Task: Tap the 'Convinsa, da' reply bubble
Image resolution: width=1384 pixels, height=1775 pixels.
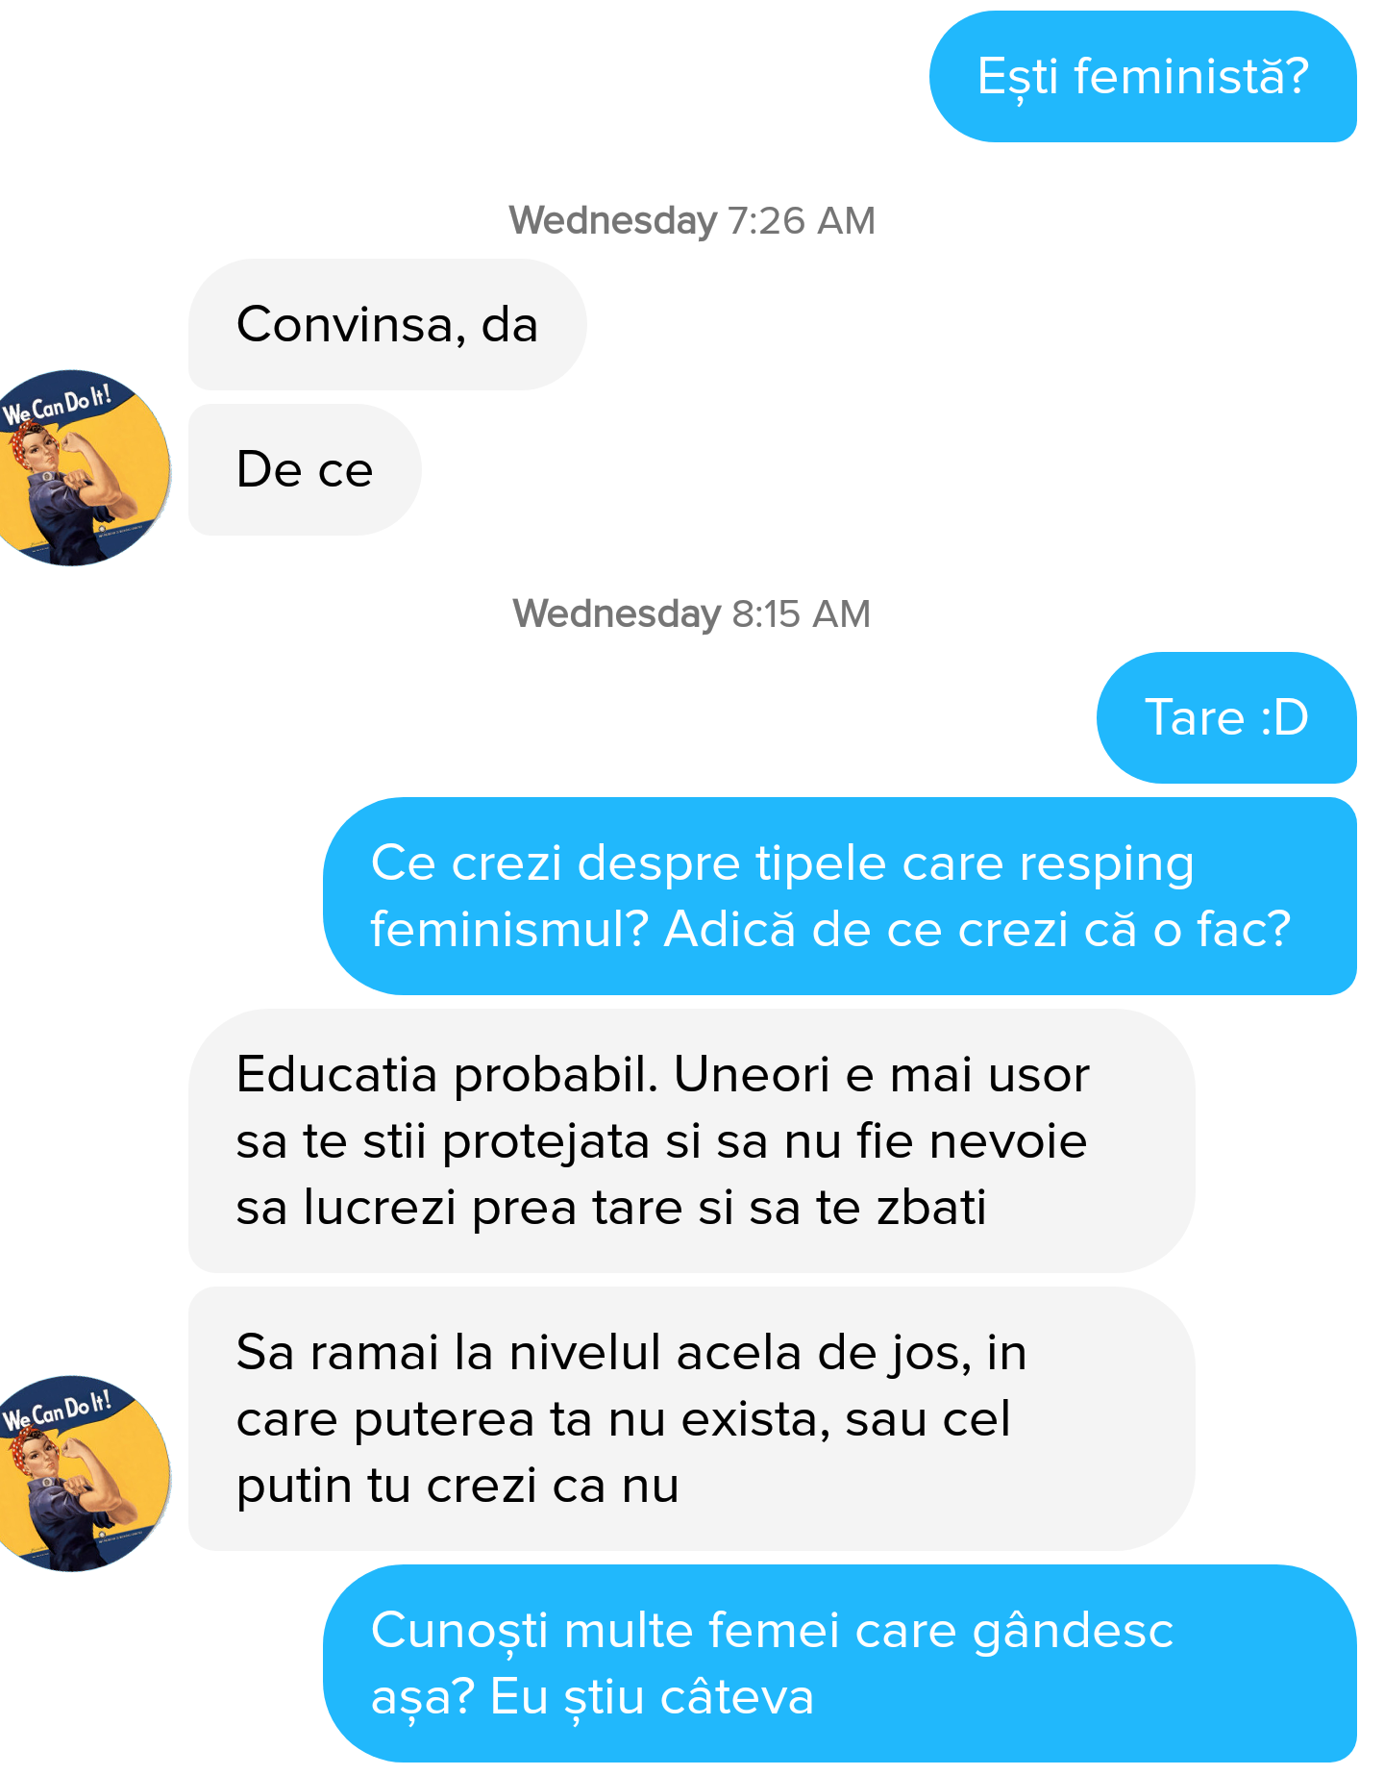Action: [x=387, y=324]
